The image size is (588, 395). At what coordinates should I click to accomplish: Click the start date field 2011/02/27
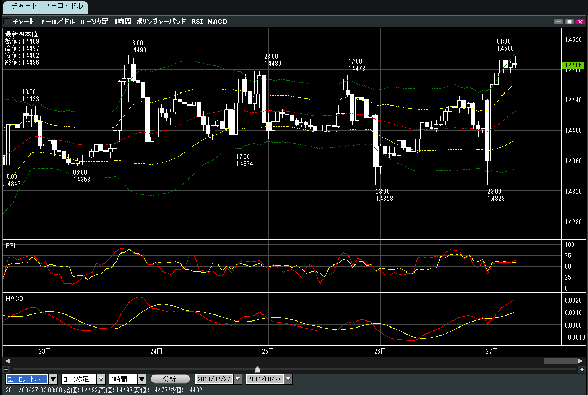[214, 379]
